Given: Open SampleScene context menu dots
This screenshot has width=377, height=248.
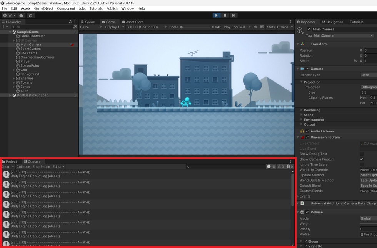Looking at the screenshot, I should click(x=75, y=32).
